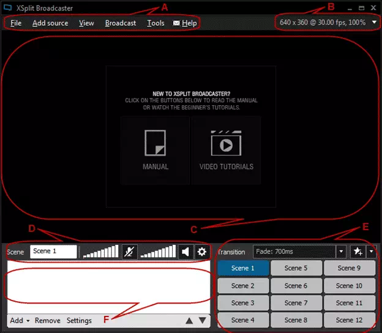This screenshot has height=333, width=382.
Task: Open the Tools menu
Action: (x=155, y=23)
